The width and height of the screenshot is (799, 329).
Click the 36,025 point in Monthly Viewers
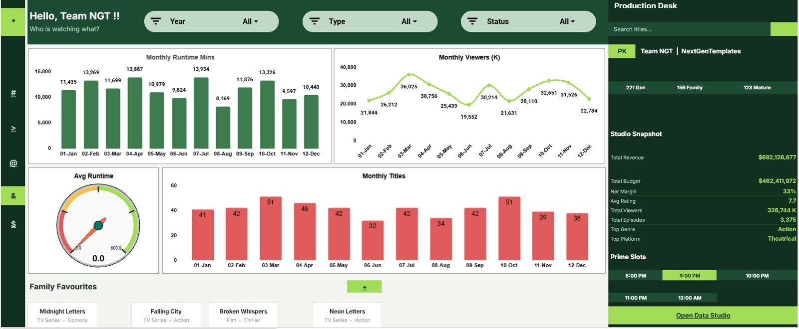tap(409, 75)
